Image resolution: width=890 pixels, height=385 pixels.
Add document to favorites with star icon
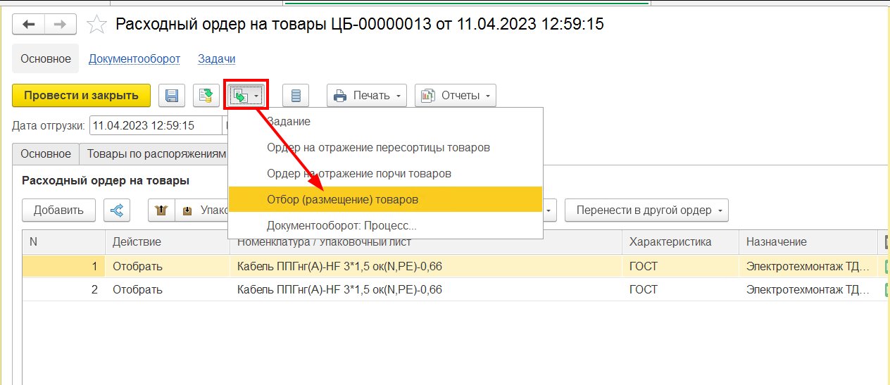(96, 25)
